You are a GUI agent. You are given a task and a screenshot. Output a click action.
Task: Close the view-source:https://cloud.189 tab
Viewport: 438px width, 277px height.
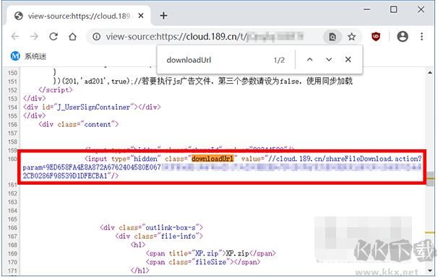click(141, 16)
